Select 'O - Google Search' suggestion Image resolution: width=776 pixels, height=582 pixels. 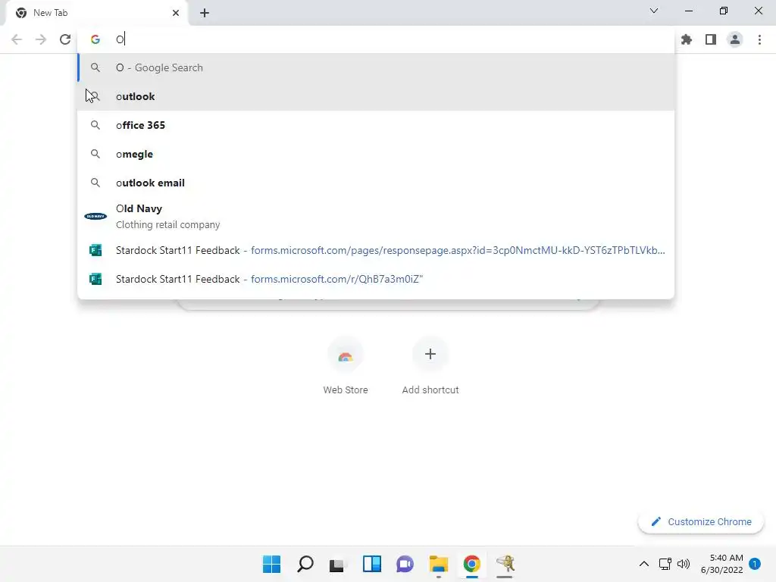376,67
